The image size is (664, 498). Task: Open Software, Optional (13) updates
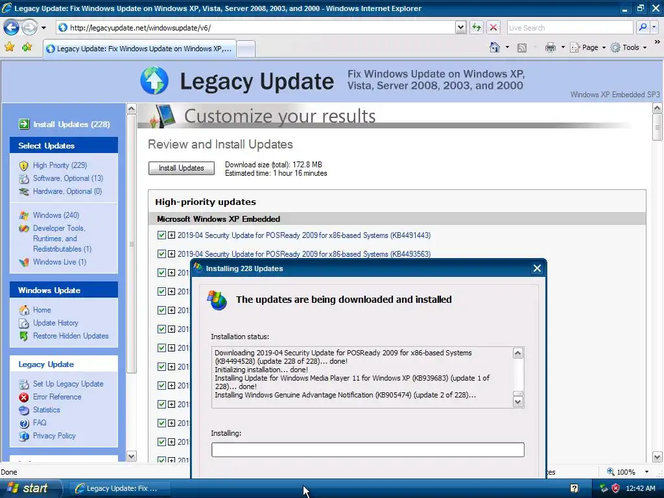tap(67, 178)
